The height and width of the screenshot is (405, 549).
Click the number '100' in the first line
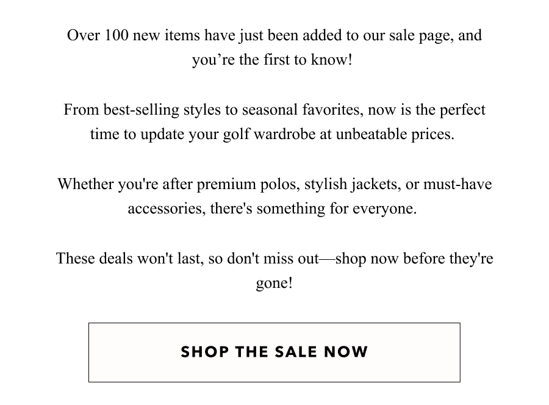[x=117, y=35]
